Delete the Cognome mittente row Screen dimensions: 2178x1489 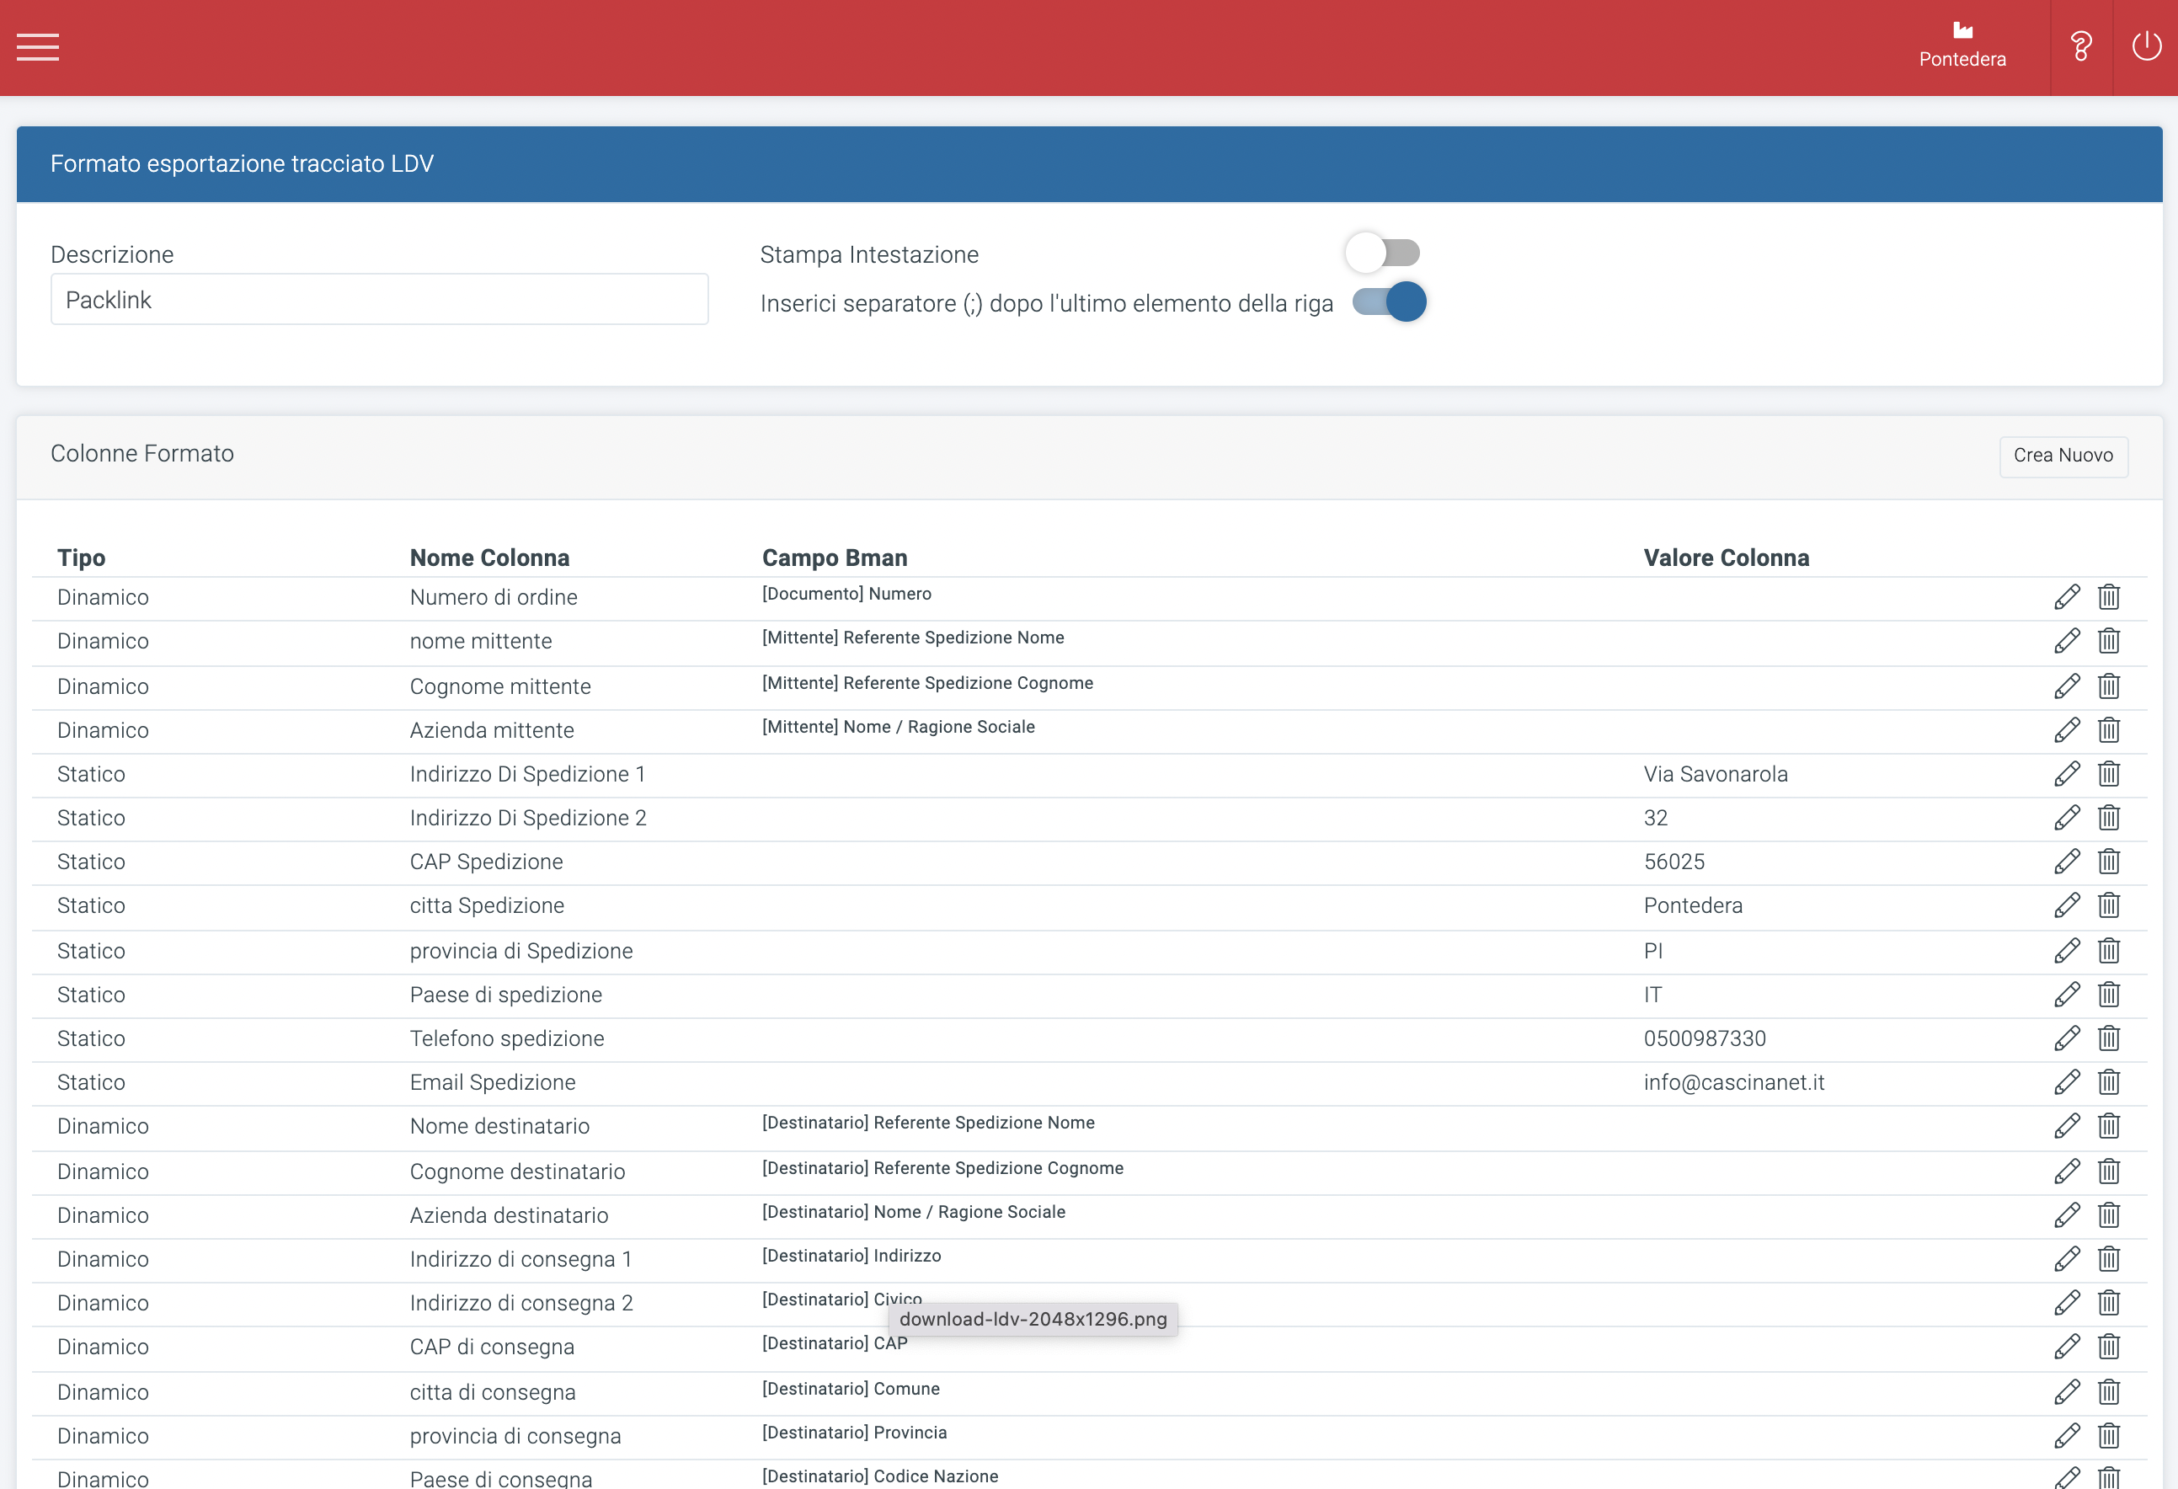2109,686
